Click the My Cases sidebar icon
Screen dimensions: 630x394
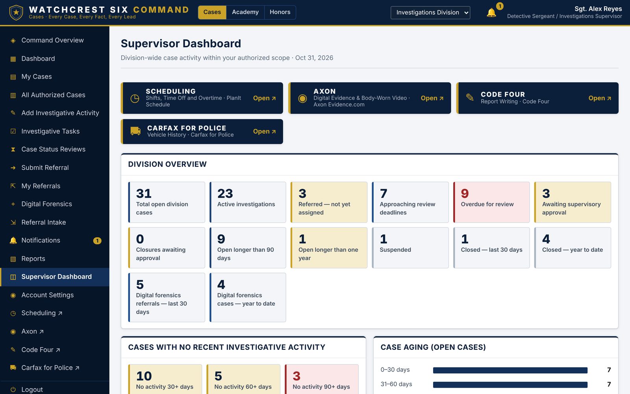pos(13,77)
